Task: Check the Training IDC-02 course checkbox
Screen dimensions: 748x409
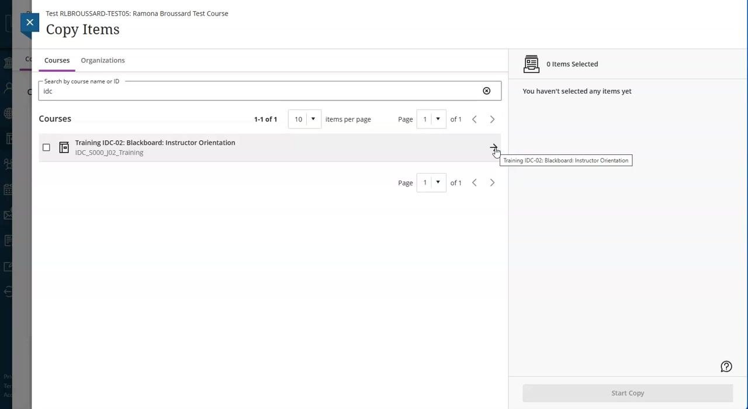Action: (x=46, y=147)
